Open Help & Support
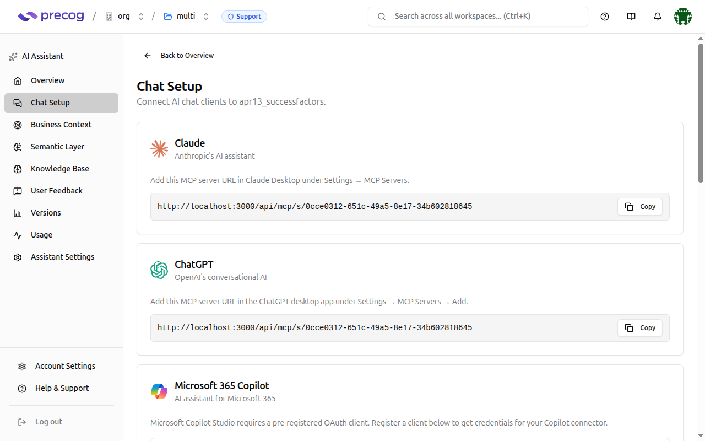 coord(61,388)
